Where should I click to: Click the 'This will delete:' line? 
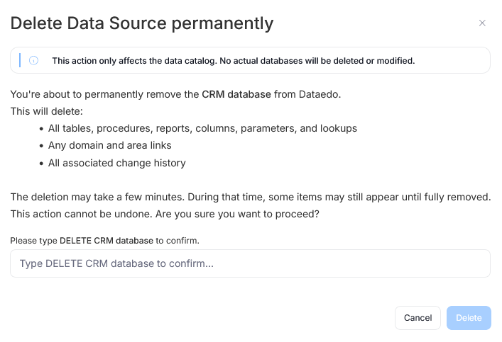coord(46,111)
